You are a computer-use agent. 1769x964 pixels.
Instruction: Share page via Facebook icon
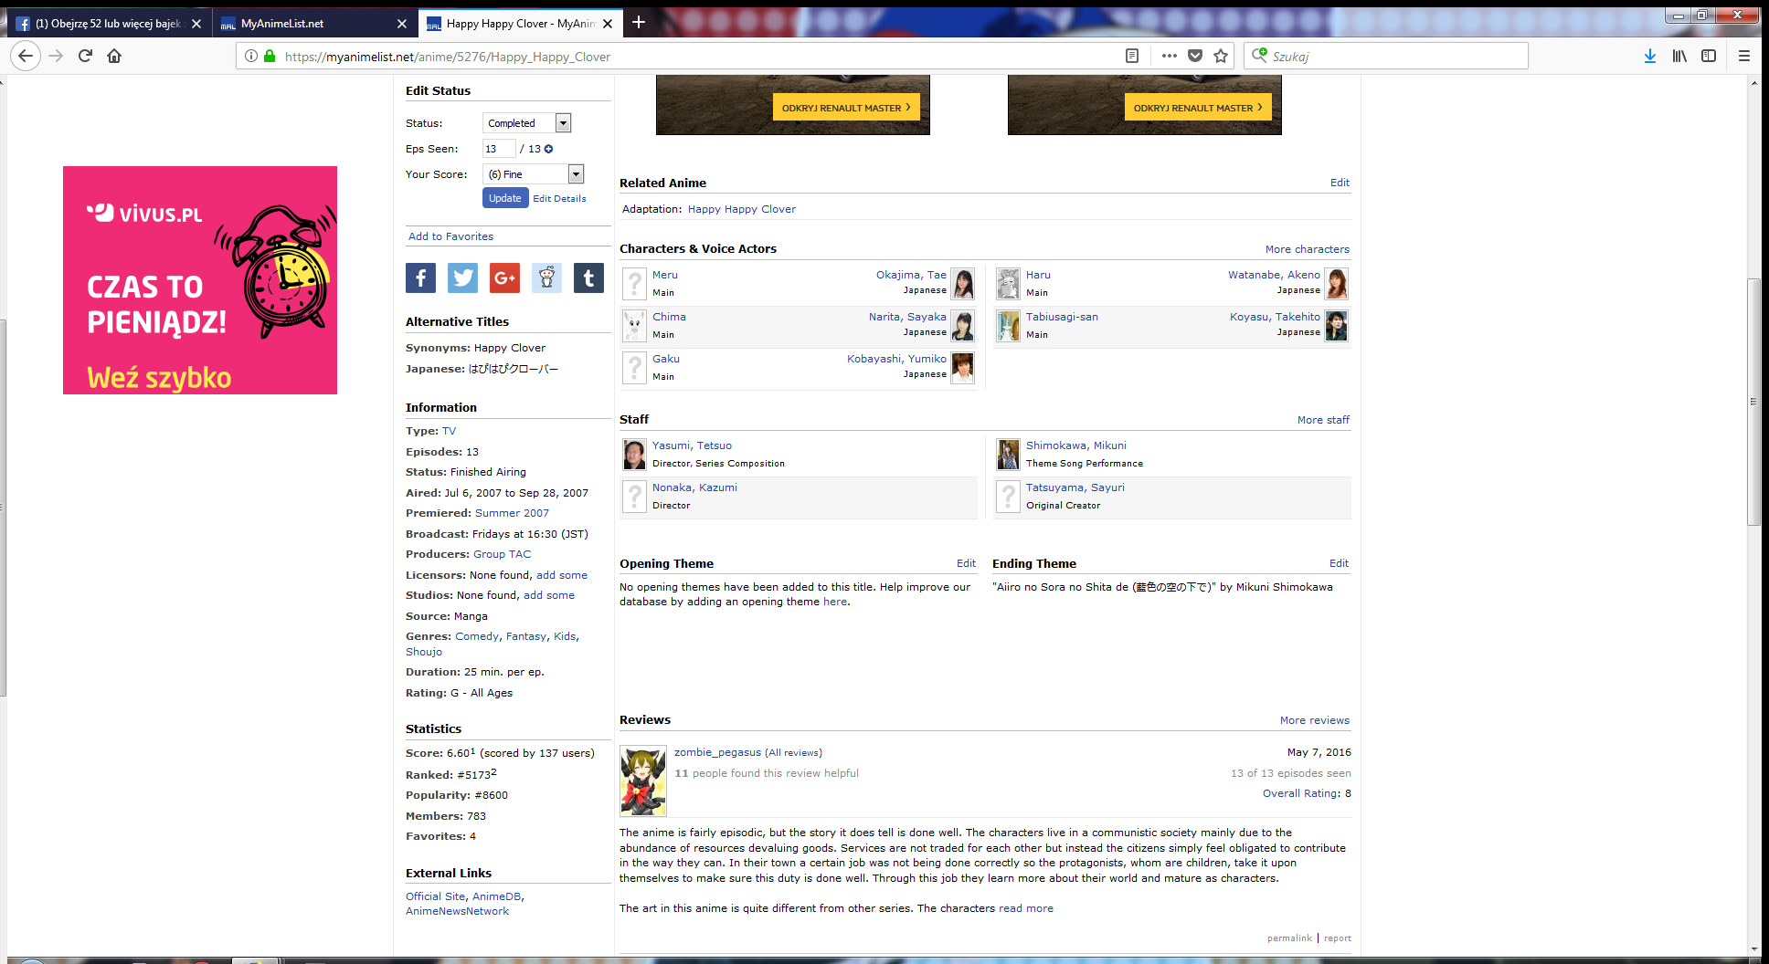click(420, 278)
